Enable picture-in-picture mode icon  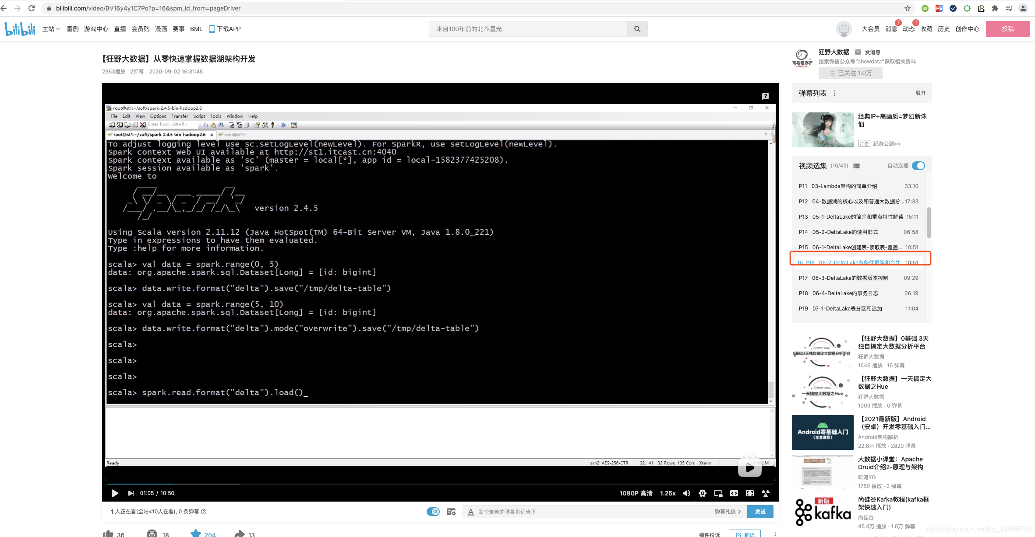[718, 493]
